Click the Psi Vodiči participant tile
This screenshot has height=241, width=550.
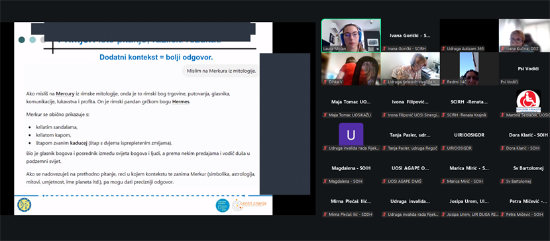524,69
